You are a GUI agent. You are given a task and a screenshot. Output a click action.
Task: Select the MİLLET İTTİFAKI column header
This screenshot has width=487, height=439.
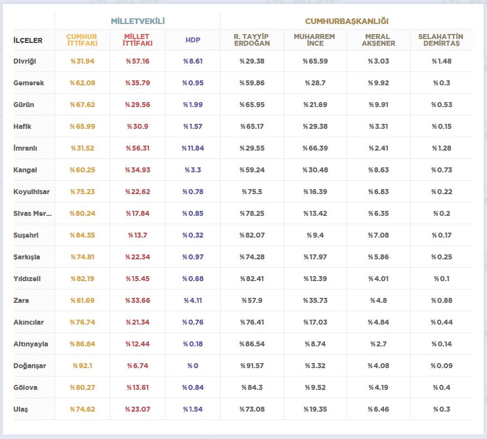[137, 40]
